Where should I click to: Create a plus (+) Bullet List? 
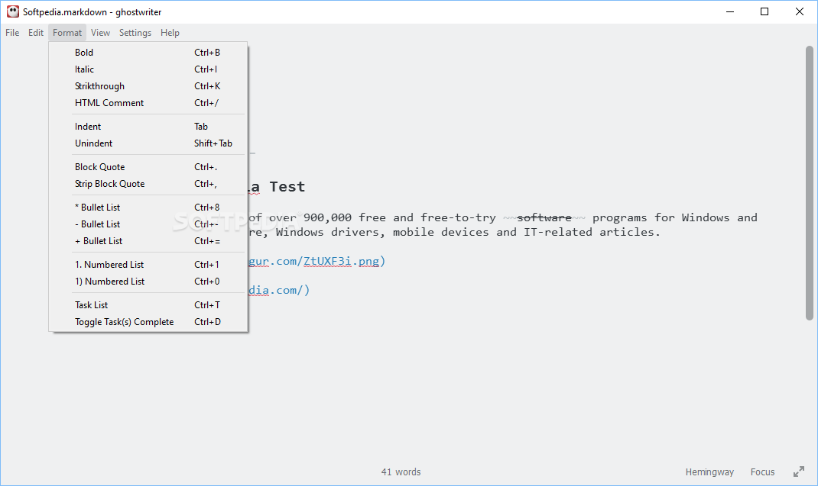coord(148,240)
